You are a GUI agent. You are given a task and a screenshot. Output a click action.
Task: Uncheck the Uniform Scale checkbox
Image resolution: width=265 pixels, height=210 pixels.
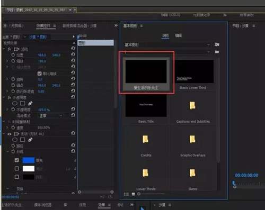pyautogui.click(x=40, y=74)
